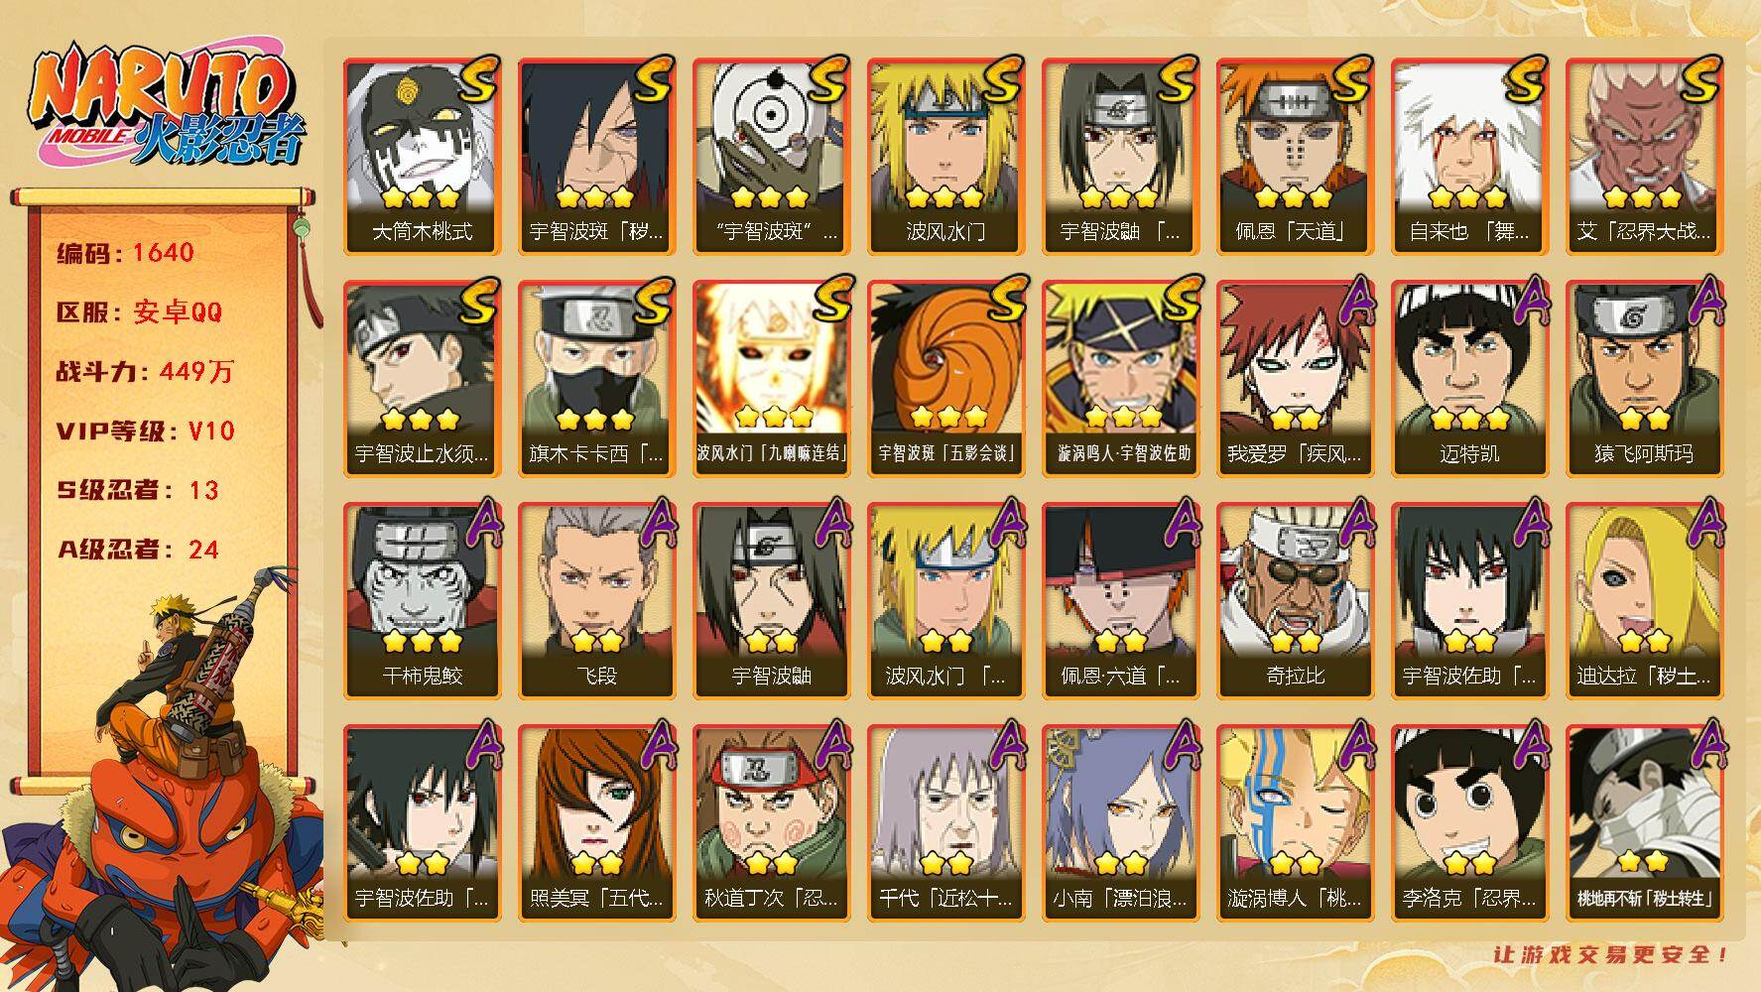Click the Naruto on toad mascot illustration
The image size is (1761, 992).
(x=164, y=784)
